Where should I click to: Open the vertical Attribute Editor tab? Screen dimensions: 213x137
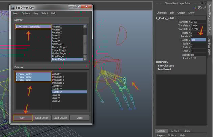(209, 48)
